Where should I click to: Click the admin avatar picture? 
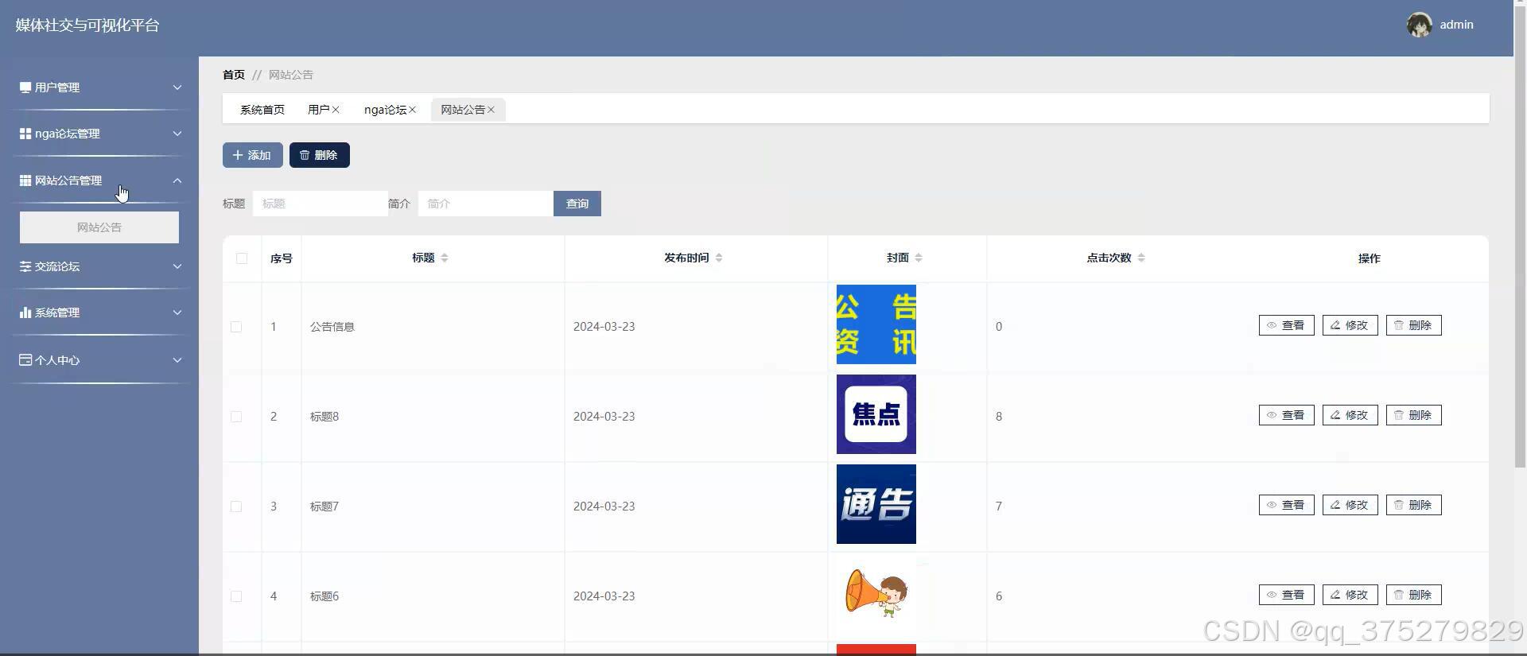pyautogui.click(x=1419, y=25)
